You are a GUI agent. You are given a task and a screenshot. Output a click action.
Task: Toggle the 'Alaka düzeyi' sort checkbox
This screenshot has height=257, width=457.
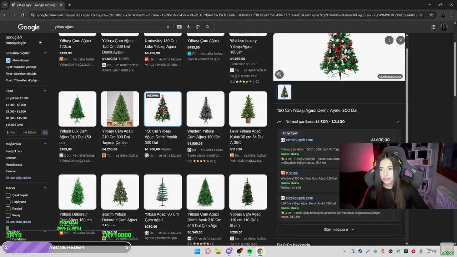click(x=8, y=60)
